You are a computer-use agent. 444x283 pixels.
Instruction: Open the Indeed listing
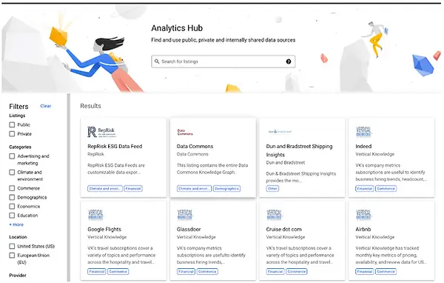pyautogui.click(x=363, y=147)
